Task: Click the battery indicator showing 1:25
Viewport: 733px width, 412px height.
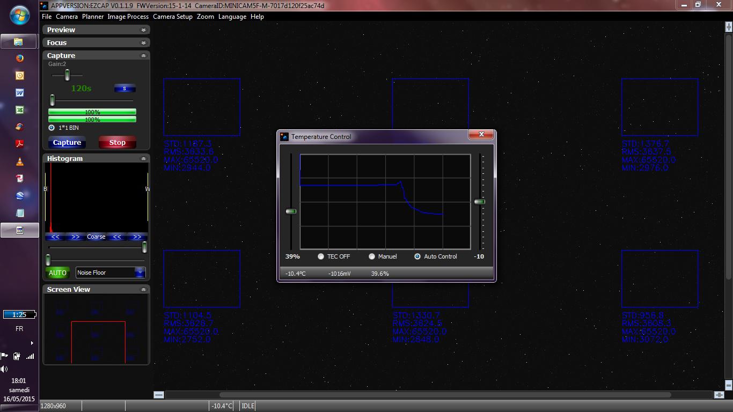Action: (x=19, y=314)
